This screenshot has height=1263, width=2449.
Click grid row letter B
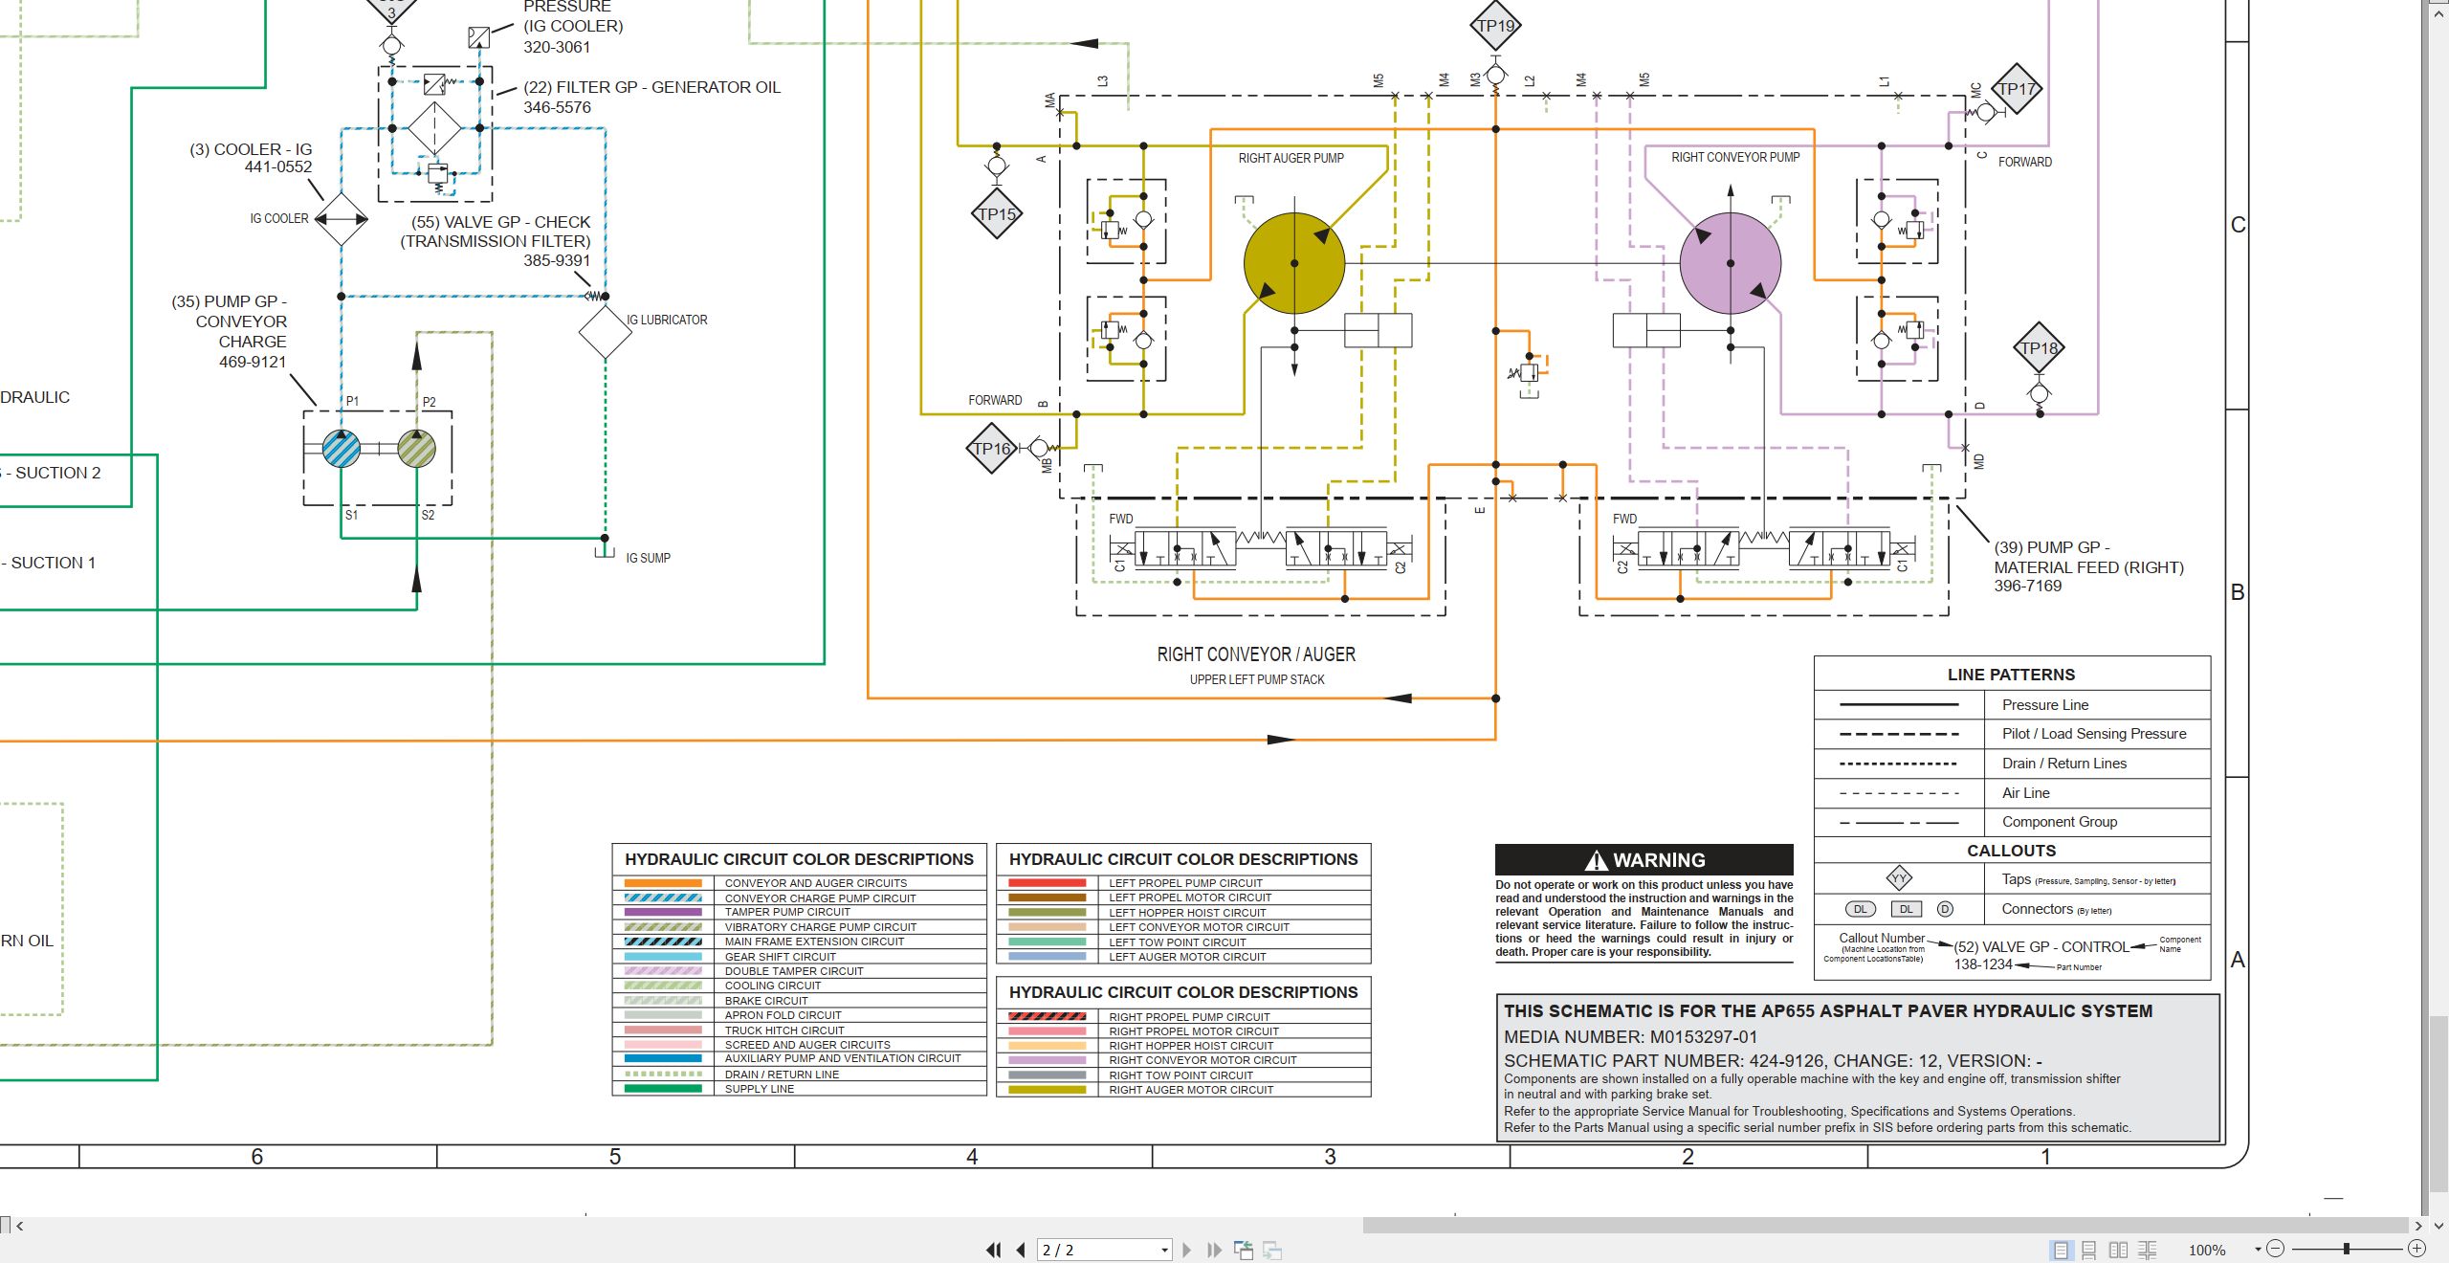point(2238,592)
